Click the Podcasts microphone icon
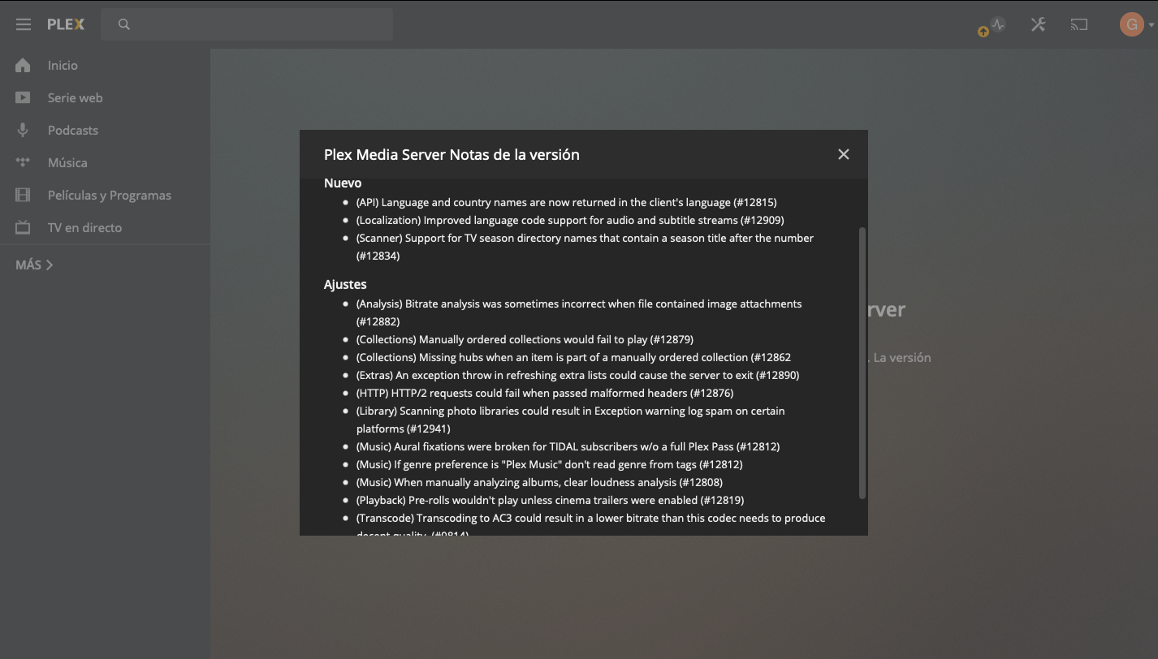The width and height of the screenshot is (1158, 659). click(x=23, y=130)
